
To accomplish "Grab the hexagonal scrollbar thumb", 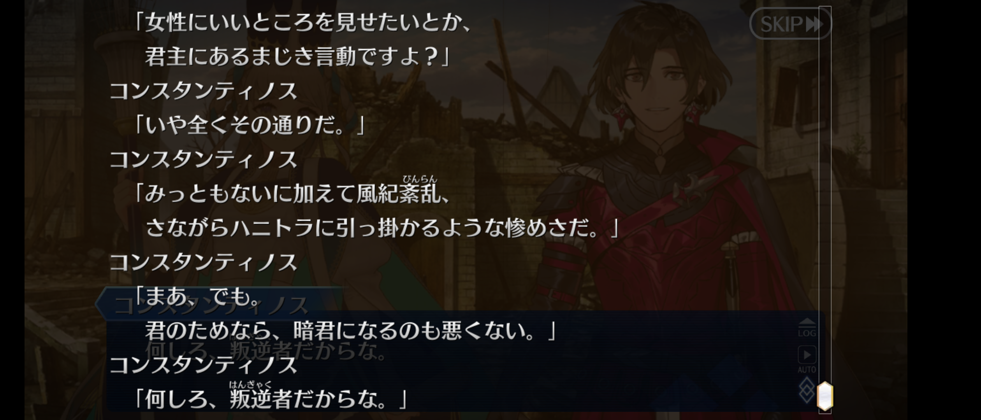I will (x=825, y=396).
